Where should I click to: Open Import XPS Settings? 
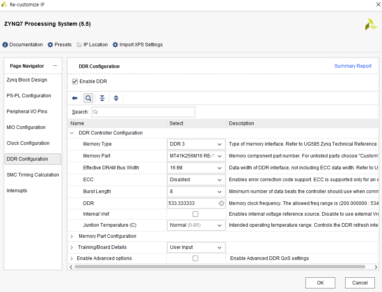pos(141,45)
